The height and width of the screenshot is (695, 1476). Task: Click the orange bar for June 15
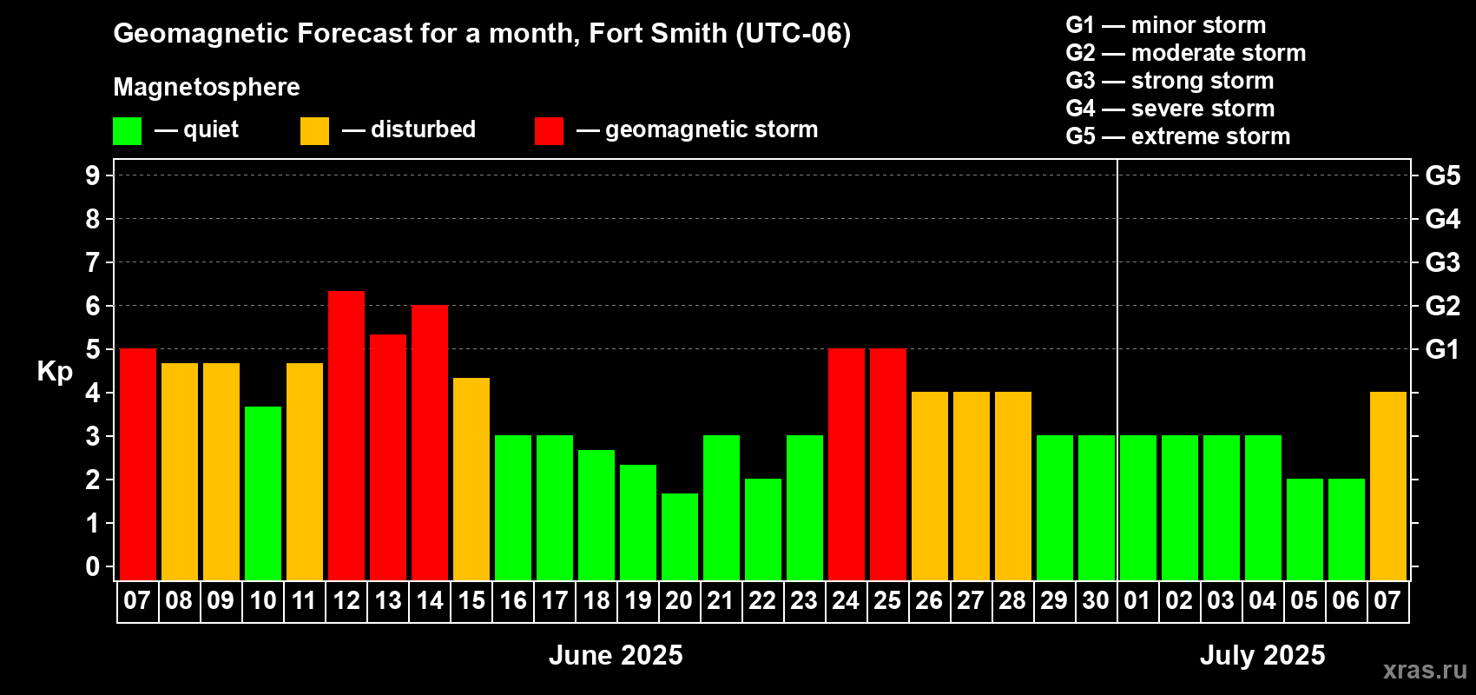471,479
